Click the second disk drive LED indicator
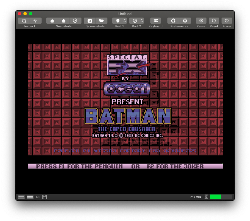Image resolution: width=250 pixels, height=221 pixels. 30,197
